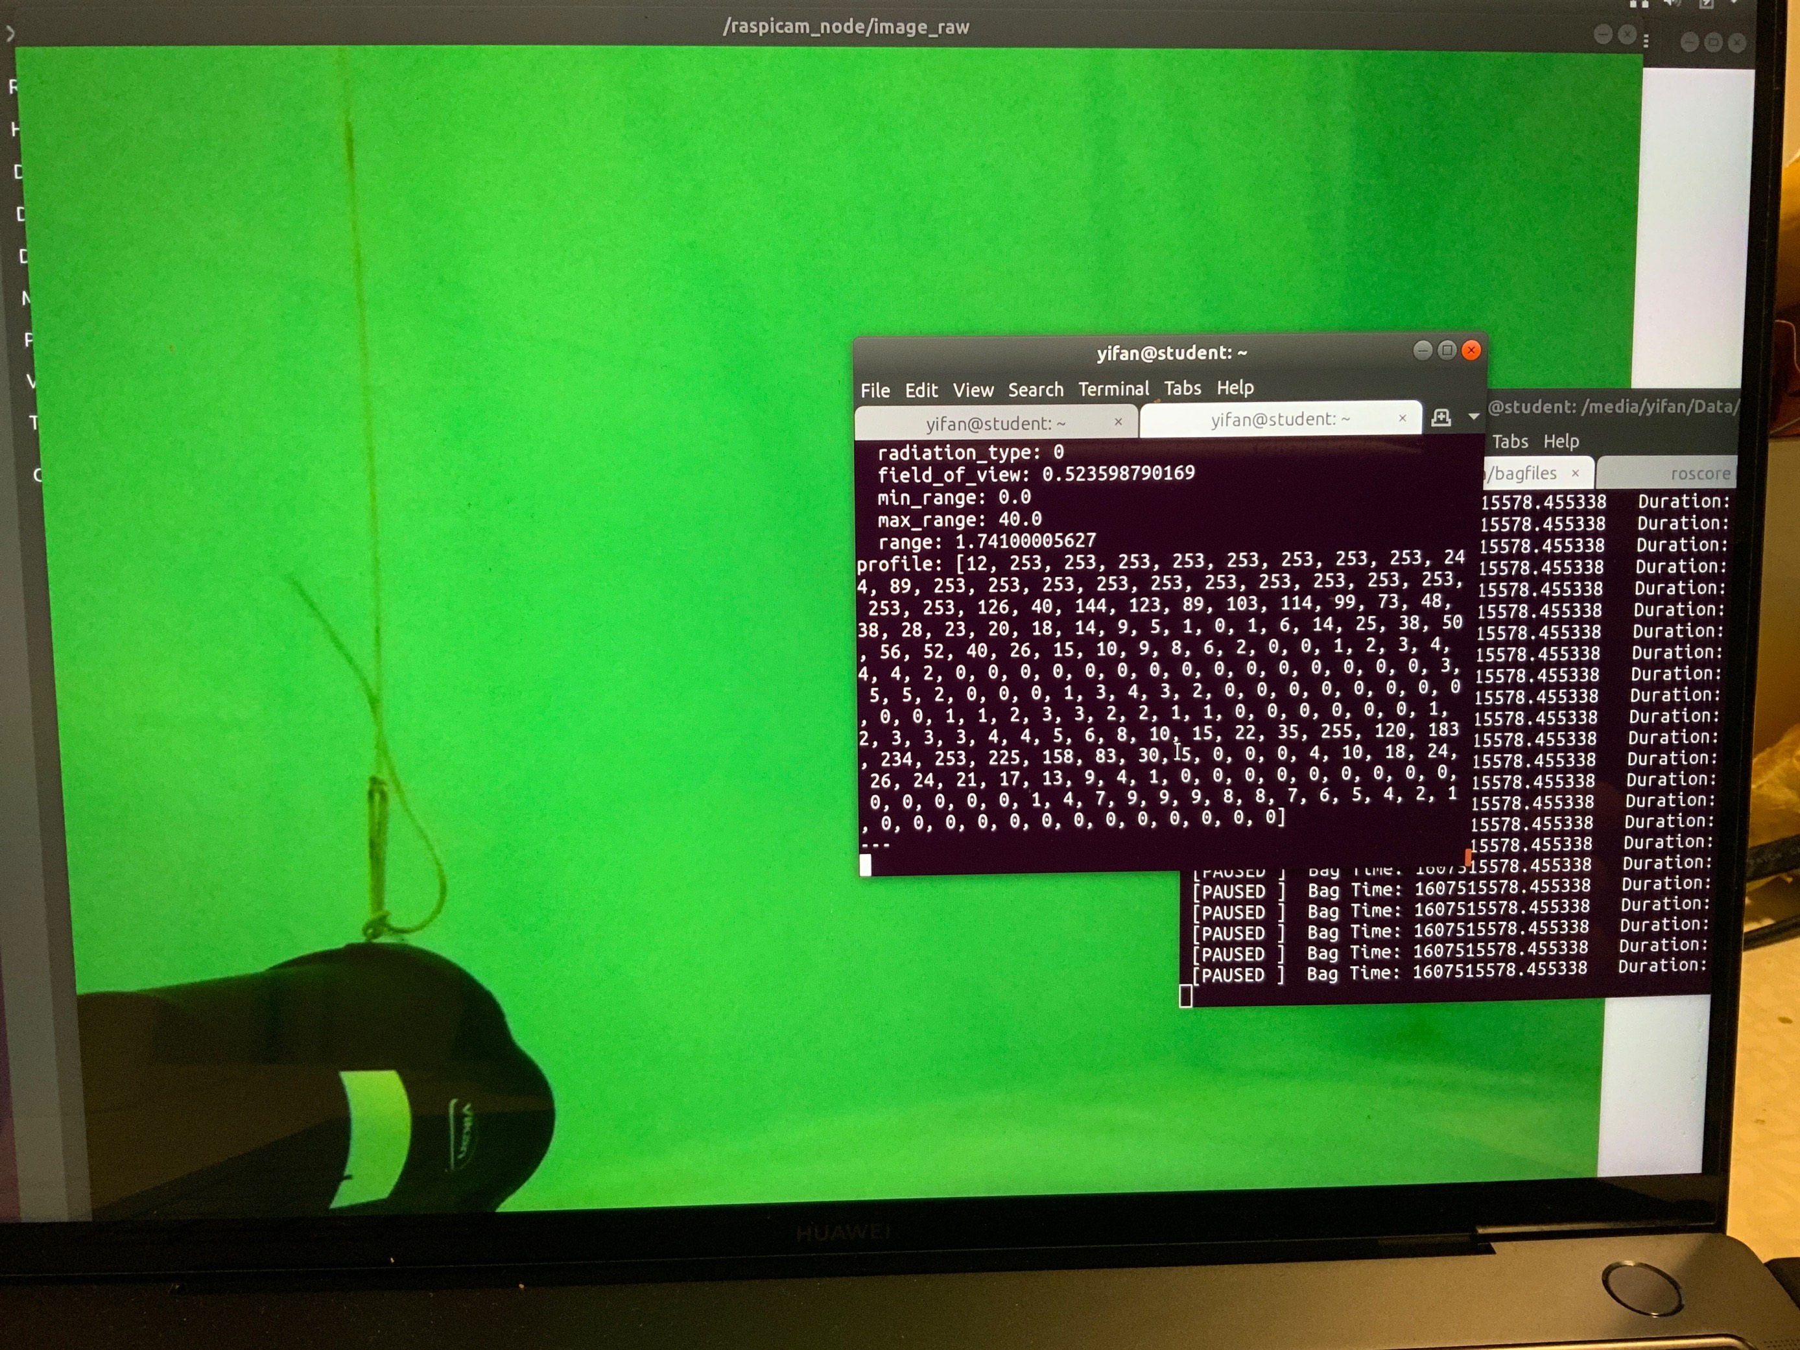Viewport: 1800px width, 1350px height.
Task: Close the /bagfiles tab in the background terminal
Action: point(1576,473)
